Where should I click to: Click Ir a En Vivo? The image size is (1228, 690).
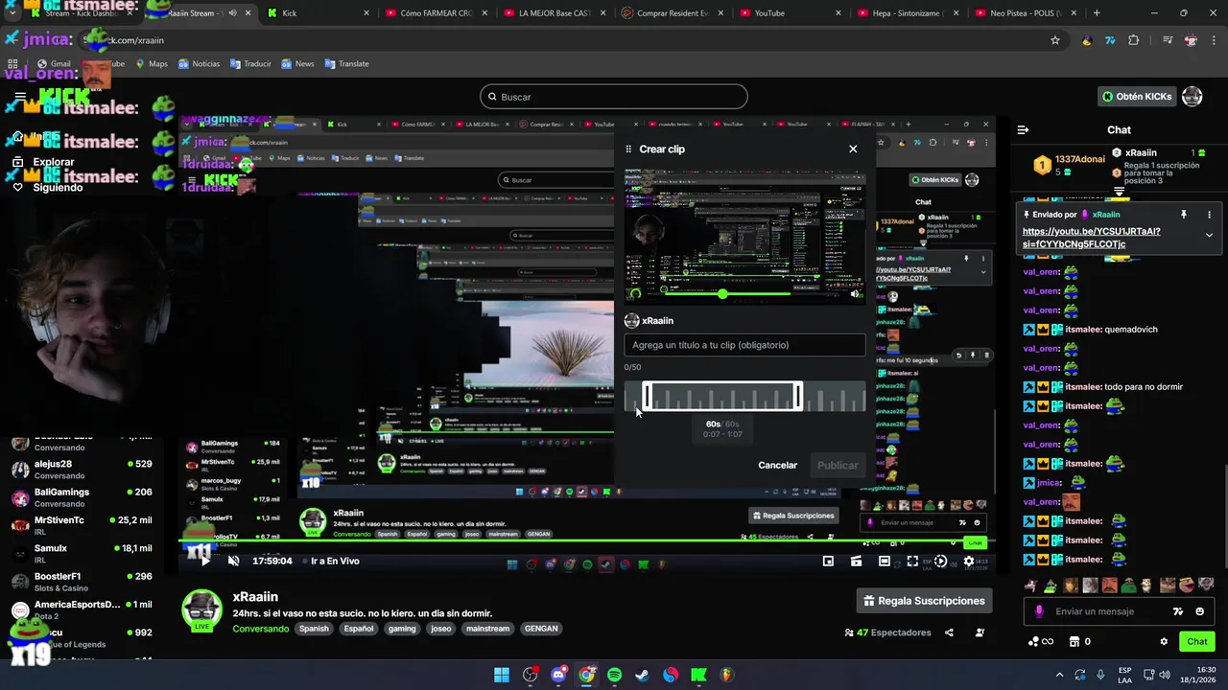(x=335, y=561)
